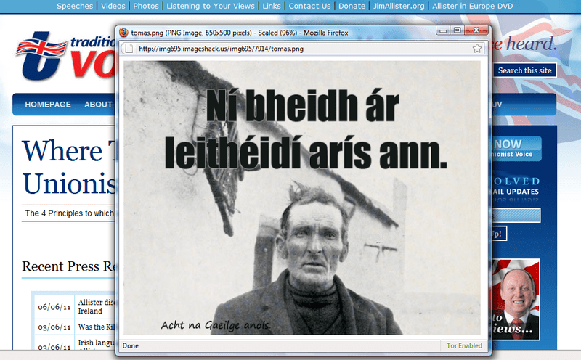
Task: Click the Tor Enabled status indicator
Action: [x=465, y=346]
